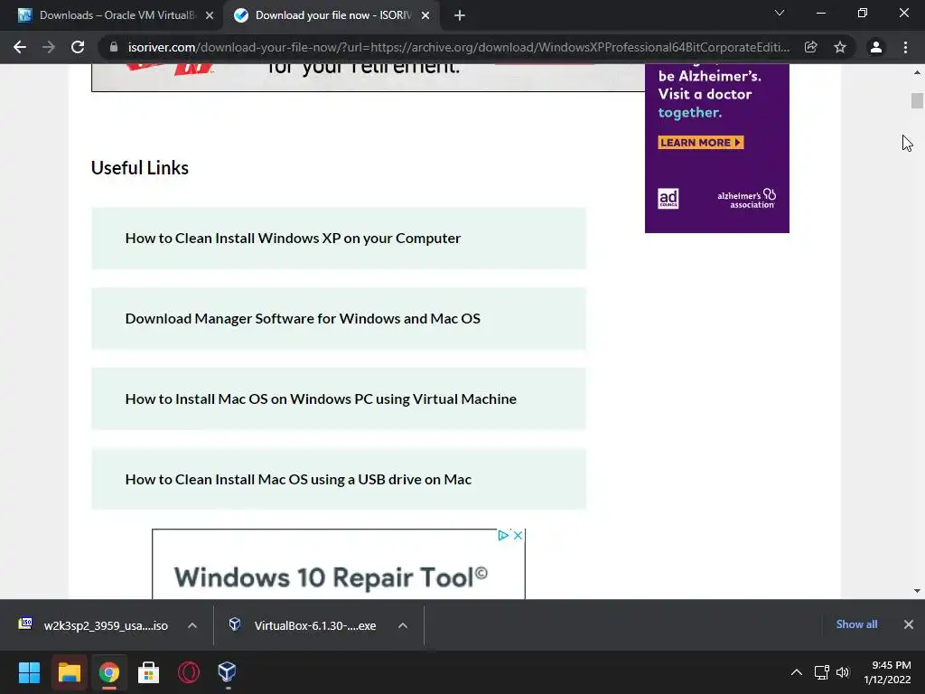Open network status tray icon

coord(822,672)
